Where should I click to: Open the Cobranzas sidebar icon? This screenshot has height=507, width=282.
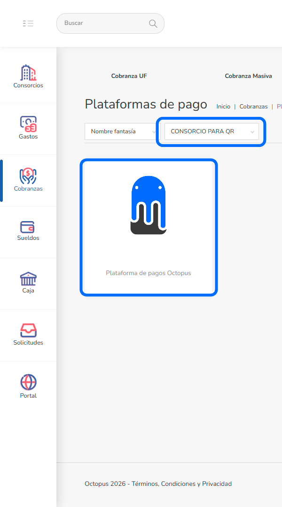(28, 176)
